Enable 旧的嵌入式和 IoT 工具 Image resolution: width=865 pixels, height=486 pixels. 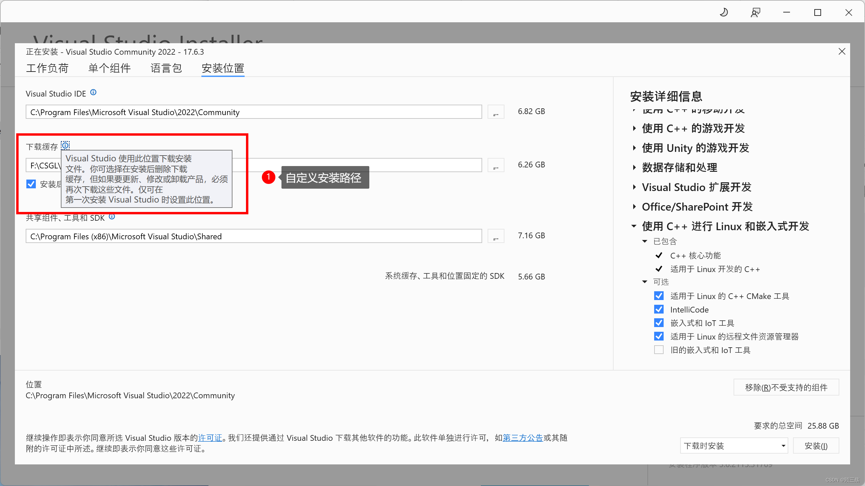[x=659, y=350]
